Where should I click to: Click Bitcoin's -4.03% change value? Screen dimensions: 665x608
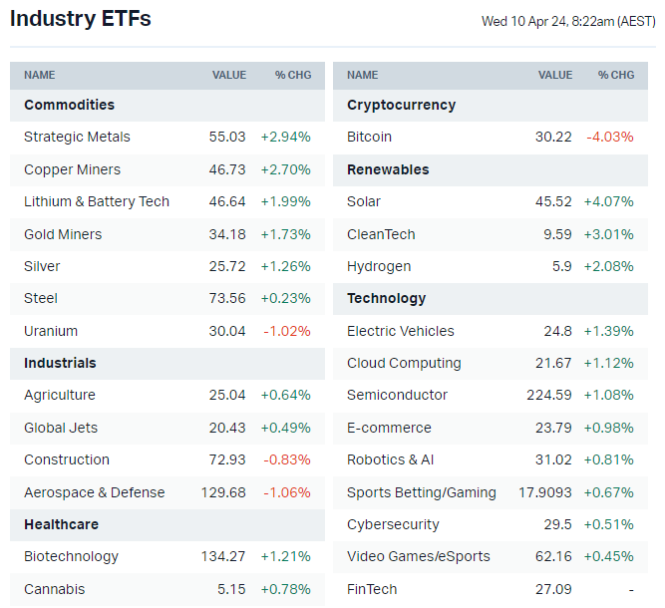click(x=610, y=137)
